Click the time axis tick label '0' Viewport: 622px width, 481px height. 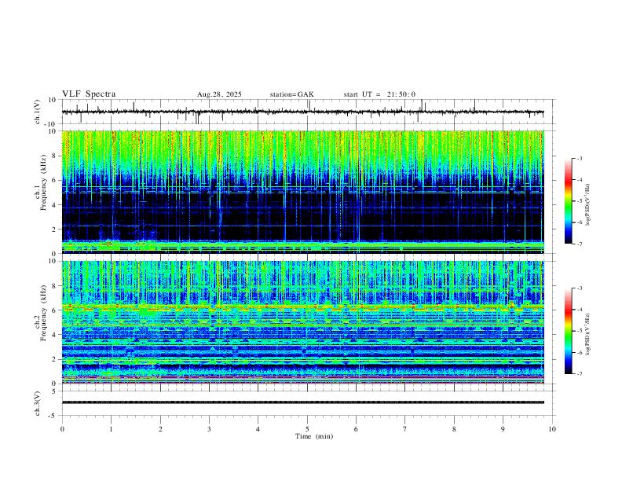coord(62,429)
